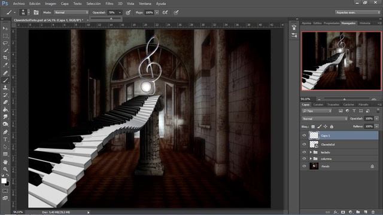Toggle pressure for opacity icon
The height and width of the screenshot is (215, 383).
click(x=128, y=13)
